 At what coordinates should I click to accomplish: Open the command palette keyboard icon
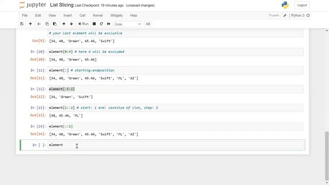pyautogui.click(x=148, y=24)
